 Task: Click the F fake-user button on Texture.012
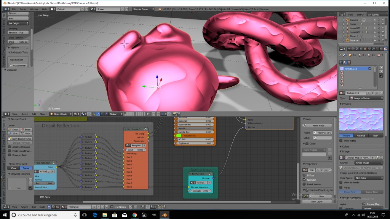[x=372, y=93]
